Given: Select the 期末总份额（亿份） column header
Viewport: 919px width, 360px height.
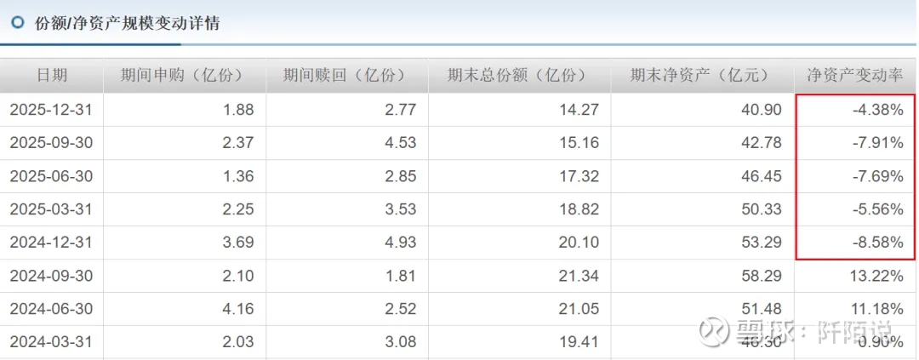Looking at the screenshot, I should (518, 75).
